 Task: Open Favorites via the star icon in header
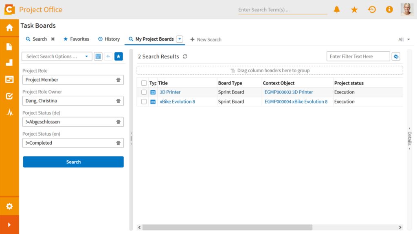(x=354, y=9)
